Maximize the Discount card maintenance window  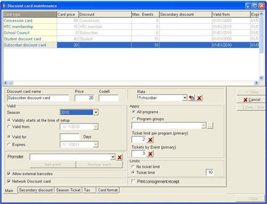tap(255, 6)
